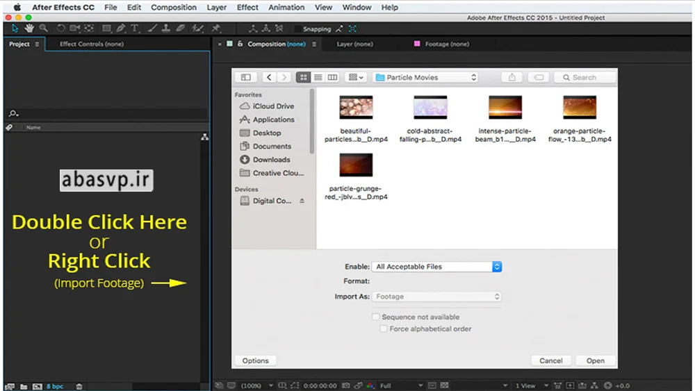
Task: Open the Enable All Acceptable Files dropdown
Action: click(436, 267)
